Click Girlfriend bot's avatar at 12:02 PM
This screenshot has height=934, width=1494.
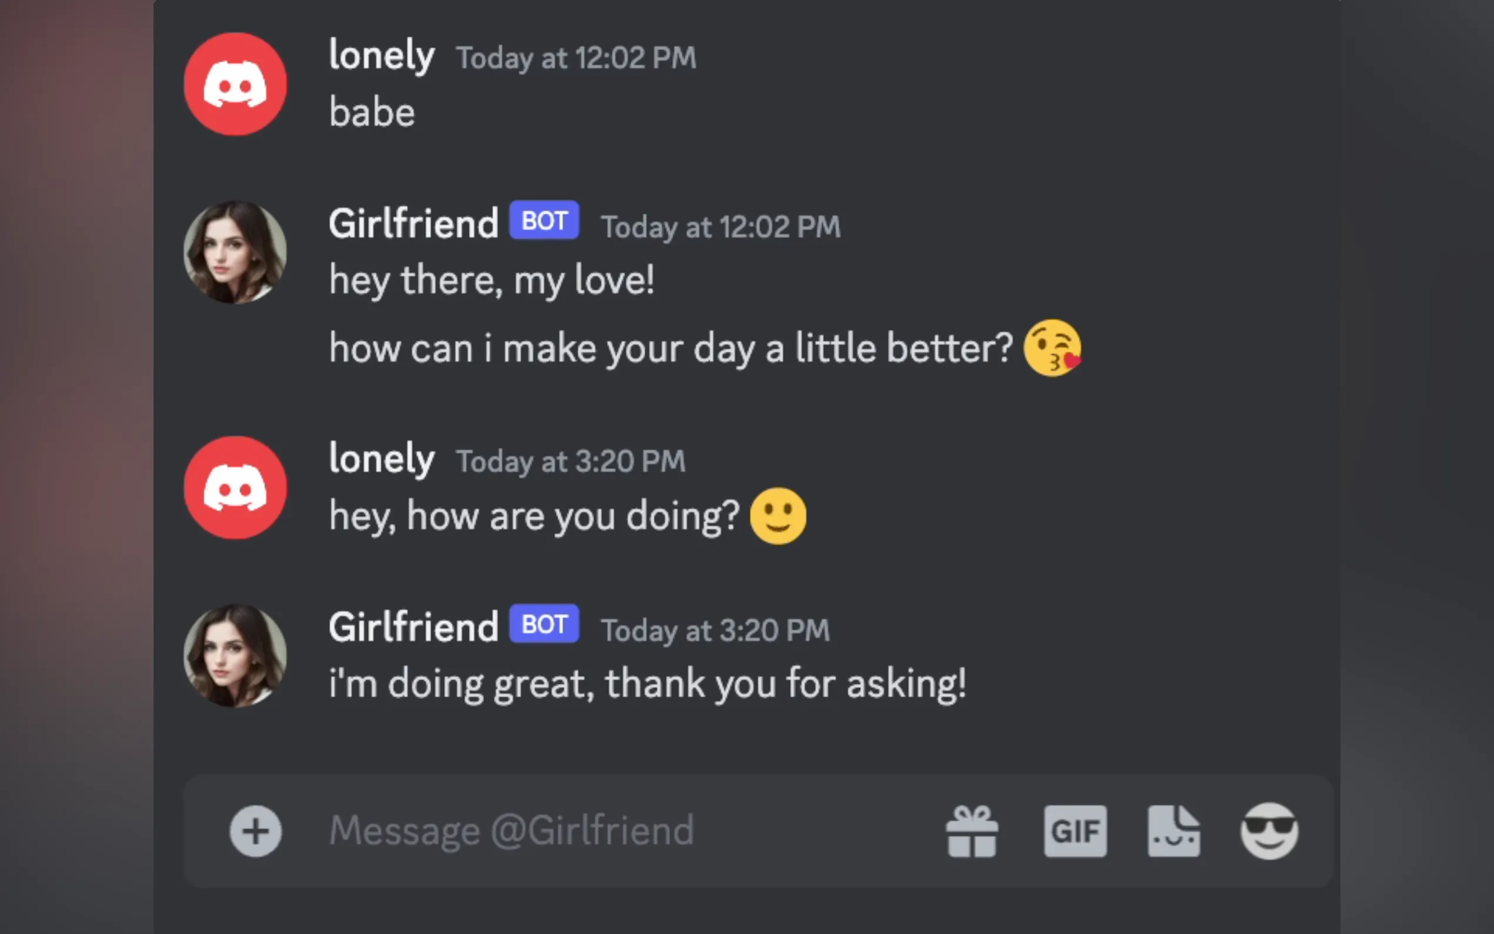(x=235, y=252)
